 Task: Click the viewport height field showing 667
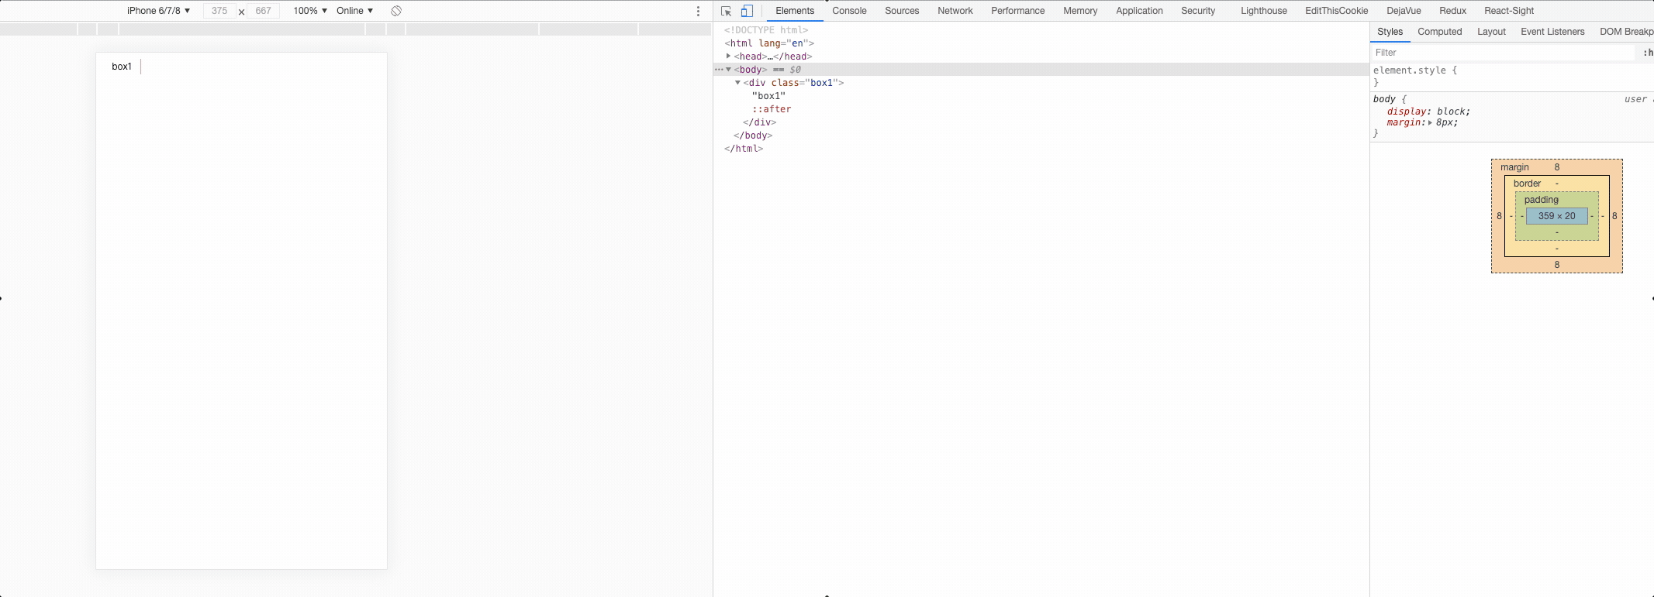(264, 11)
